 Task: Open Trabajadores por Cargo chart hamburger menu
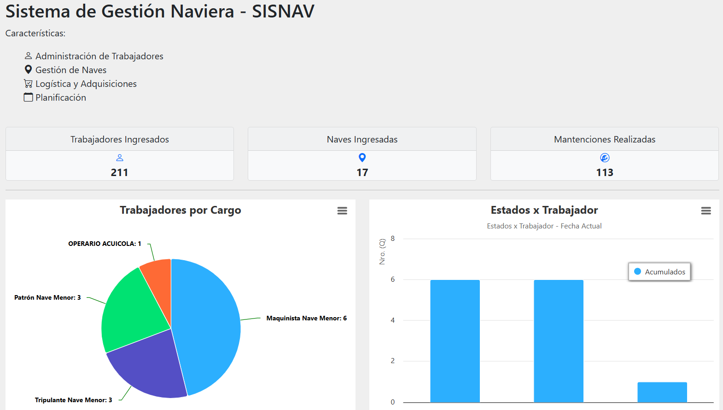click(x=342, y=211)
